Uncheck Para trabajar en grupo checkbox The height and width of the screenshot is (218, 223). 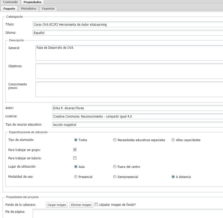[x=75, y=150]
